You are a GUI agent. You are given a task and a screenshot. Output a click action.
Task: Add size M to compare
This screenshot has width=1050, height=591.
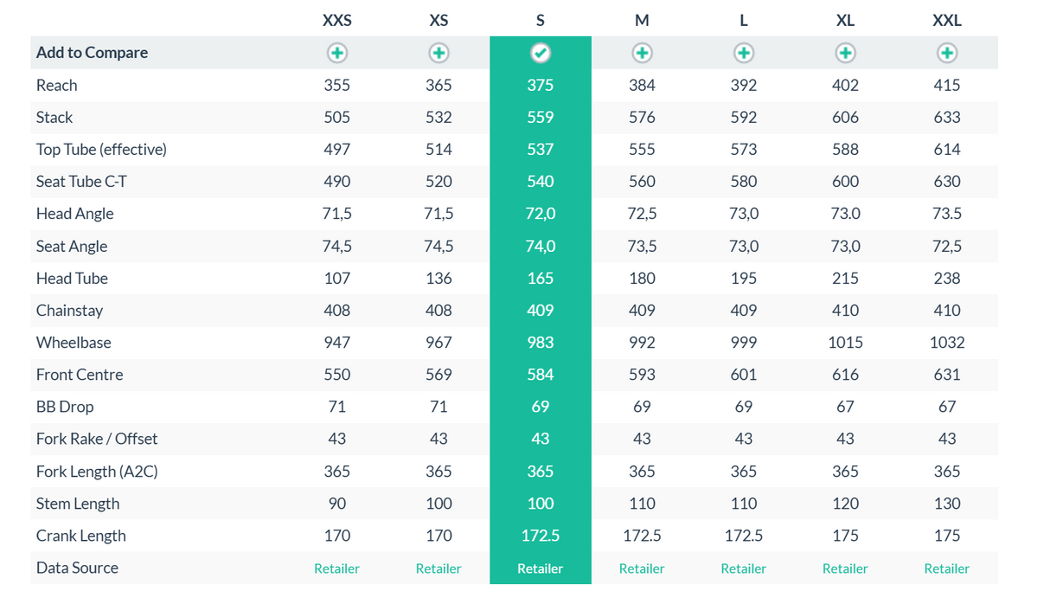tap(642, 53)
